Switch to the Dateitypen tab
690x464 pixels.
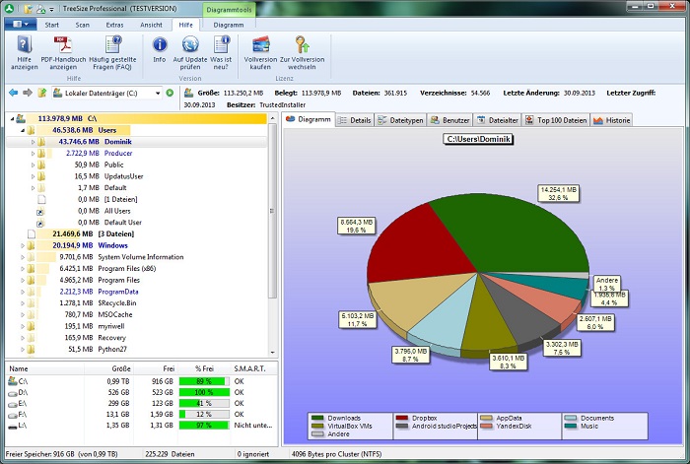(x=400, y=120)
